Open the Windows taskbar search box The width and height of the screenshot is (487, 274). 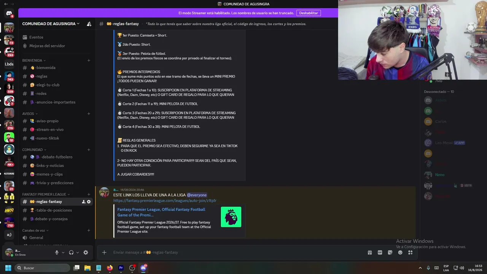(x=42, y=268)
